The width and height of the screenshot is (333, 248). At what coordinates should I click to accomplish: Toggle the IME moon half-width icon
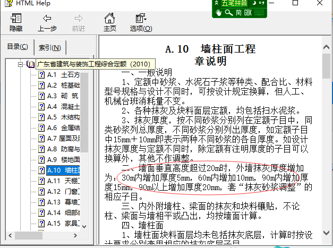pos(254,3)
